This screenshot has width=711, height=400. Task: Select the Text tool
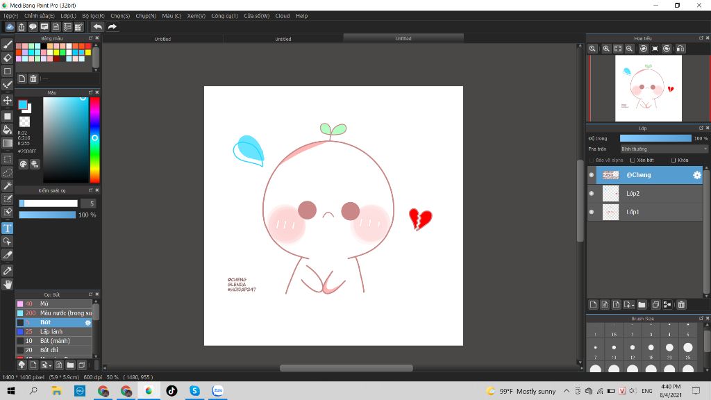click(7, 228)
